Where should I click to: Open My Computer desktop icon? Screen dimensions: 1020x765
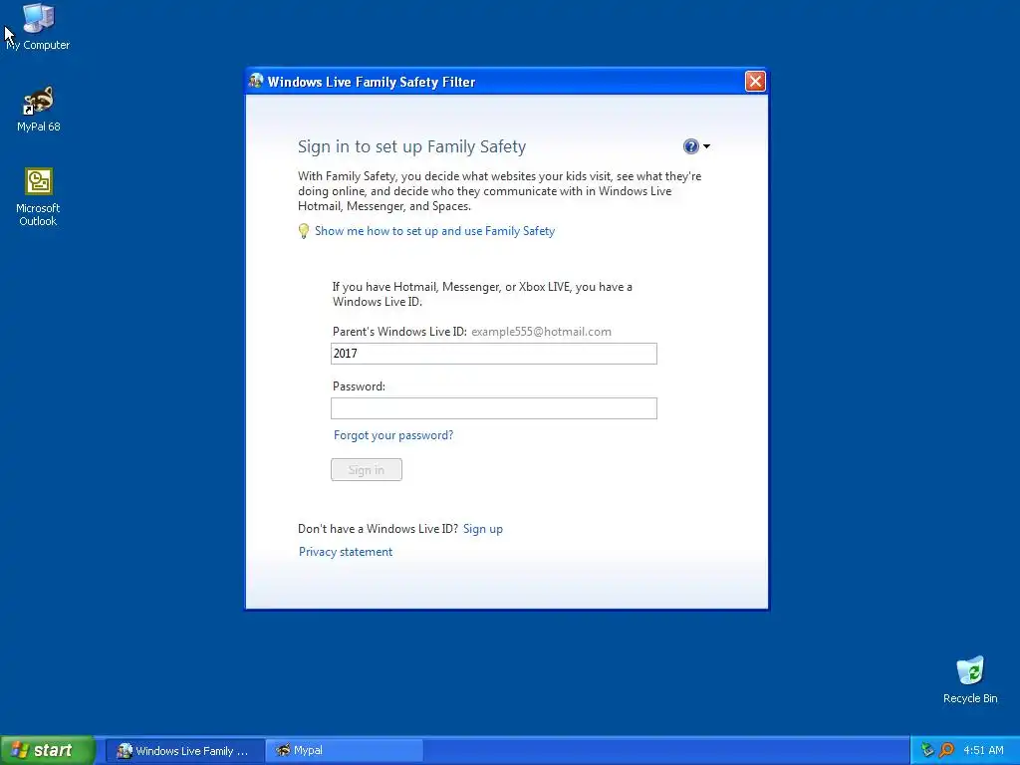tap(38, 26)
